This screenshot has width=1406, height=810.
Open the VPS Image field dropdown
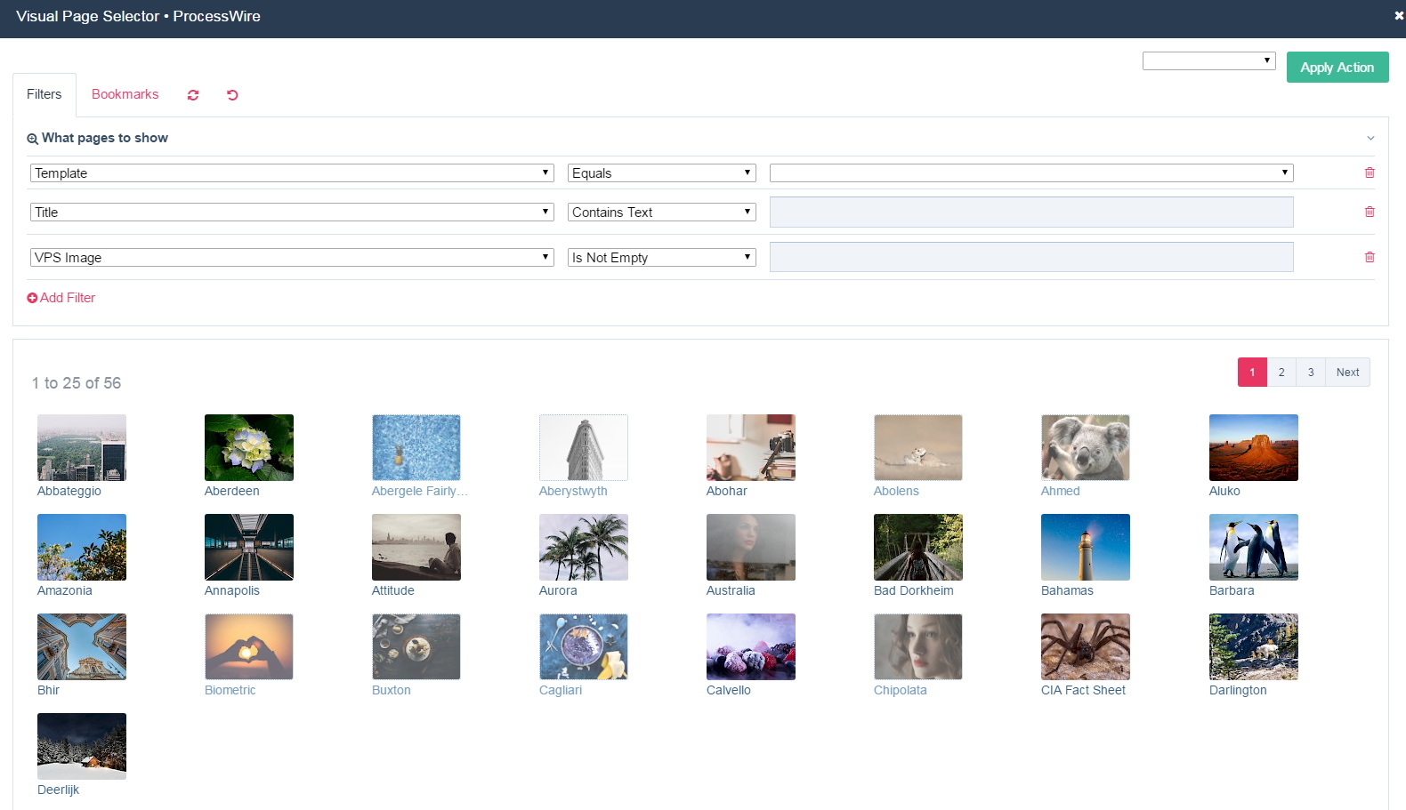point(292,257)
